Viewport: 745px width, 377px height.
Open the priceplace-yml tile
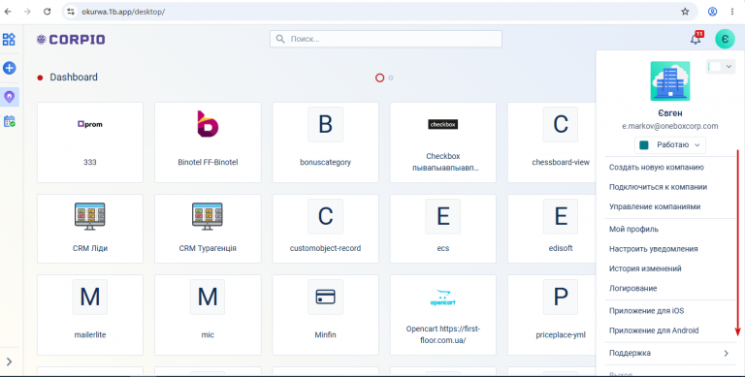[552, 315]
